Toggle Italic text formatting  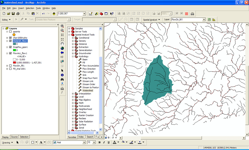104,142
